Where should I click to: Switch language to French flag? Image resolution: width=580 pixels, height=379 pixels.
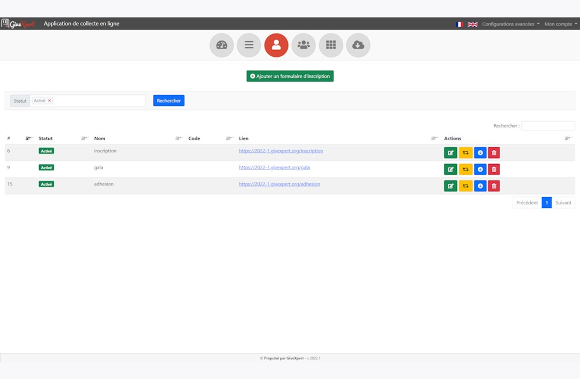459,24
